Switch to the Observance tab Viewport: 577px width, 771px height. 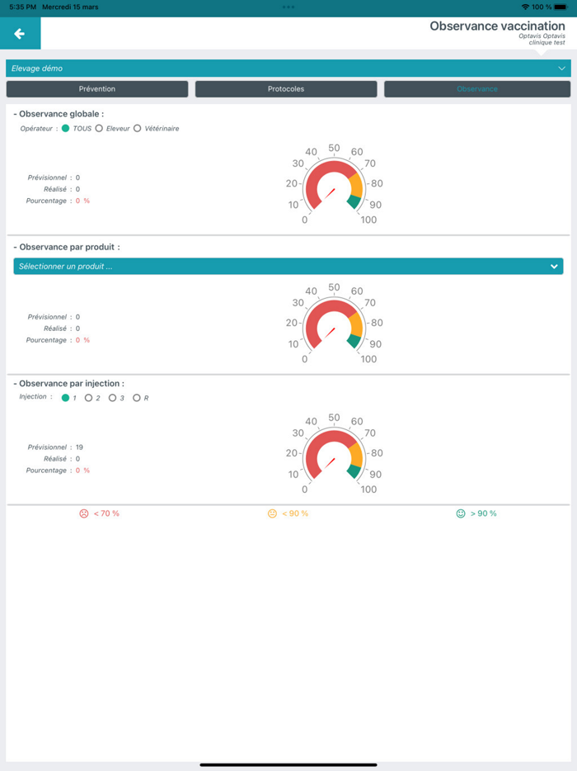(x=477, y=89)
